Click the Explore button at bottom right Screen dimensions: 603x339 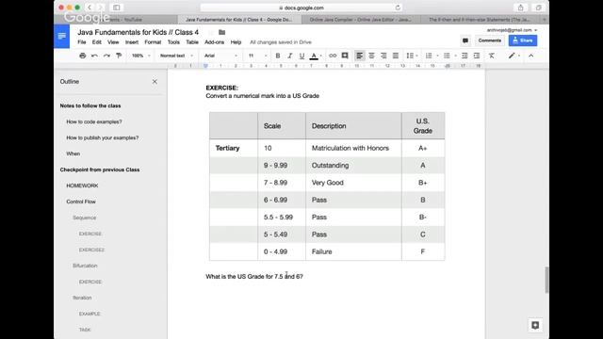(x=535, y=325)
